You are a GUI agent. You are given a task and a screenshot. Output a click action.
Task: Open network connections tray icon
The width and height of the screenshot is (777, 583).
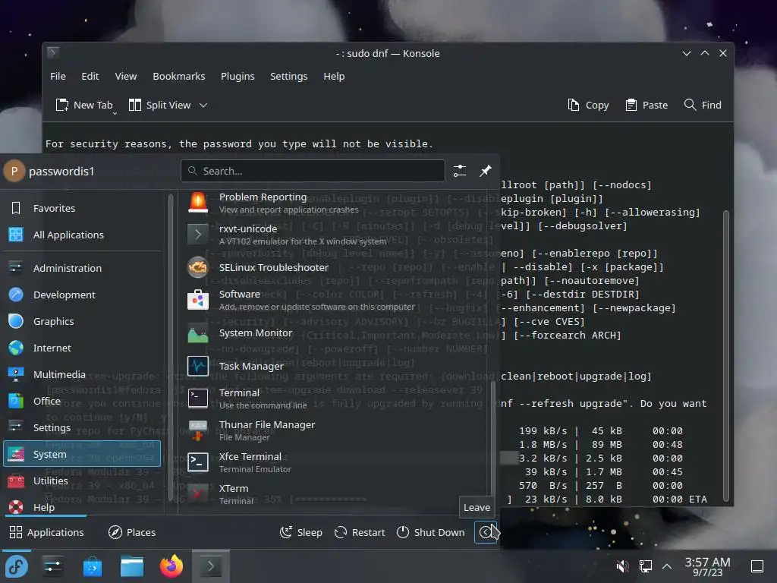coord(645,566)
